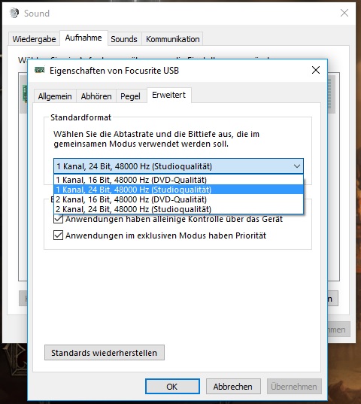Confirm with the OK button

(x=172, y=387)
